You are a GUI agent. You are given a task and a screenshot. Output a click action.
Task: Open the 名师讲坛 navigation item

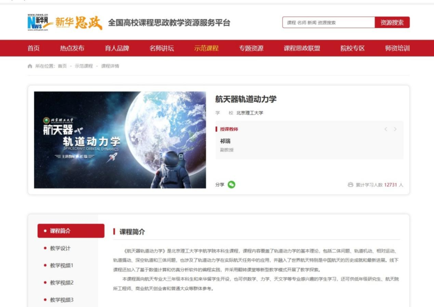(x=162, y=48)
